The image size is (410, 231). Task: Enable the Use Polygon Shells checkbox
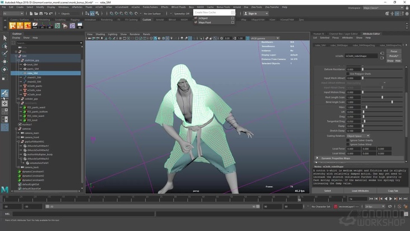(x=348, y=73)
